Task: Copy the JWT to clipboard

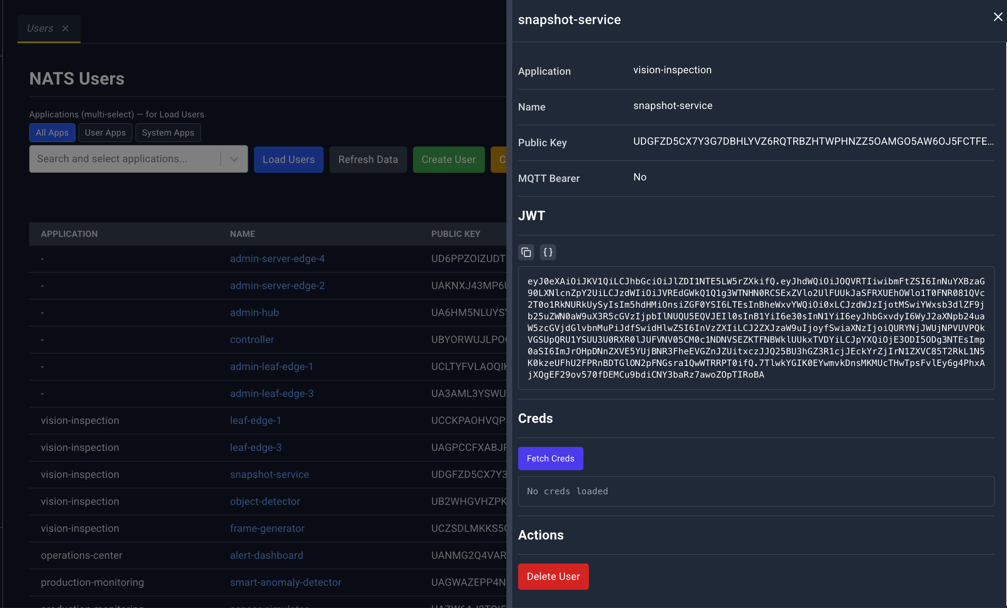Action: (526, 252)
